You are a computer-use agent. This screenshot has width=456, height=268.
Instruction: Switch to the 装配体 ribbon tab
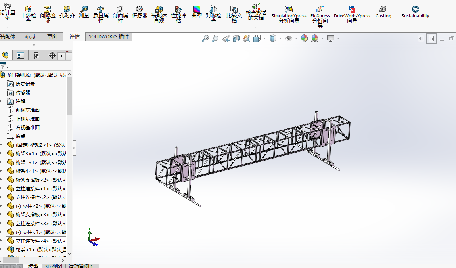point(8,36)
